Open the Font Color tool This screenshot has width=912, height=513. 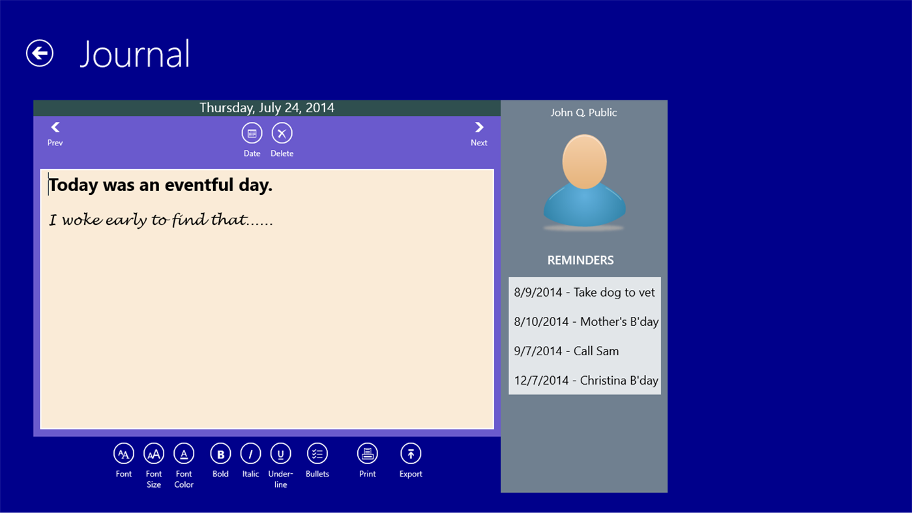[x=183, y=452]
